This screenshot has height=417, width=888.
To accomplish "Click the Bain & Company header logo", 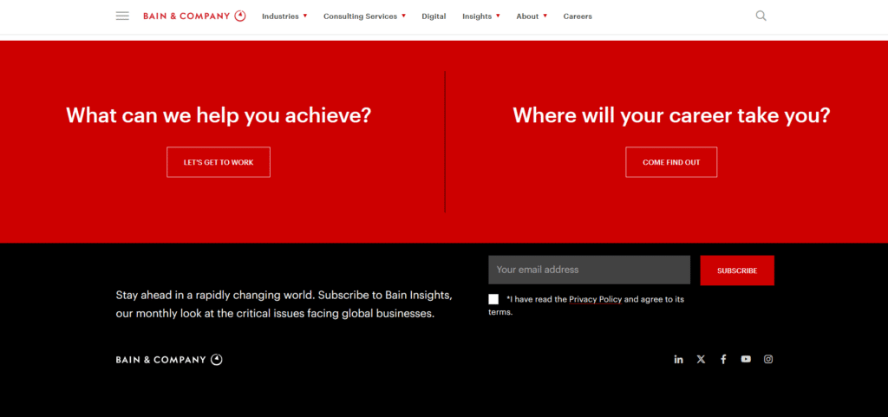I will click(x=194, y=16).
